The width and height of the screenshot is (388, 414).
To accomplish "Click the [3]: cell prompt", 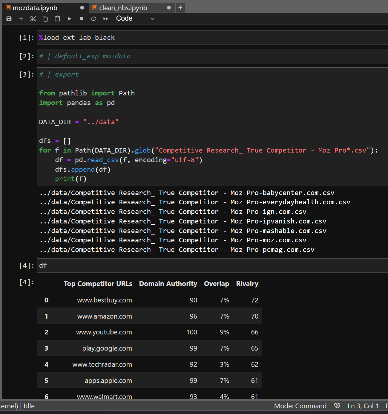I will click(x=27, y=74).
